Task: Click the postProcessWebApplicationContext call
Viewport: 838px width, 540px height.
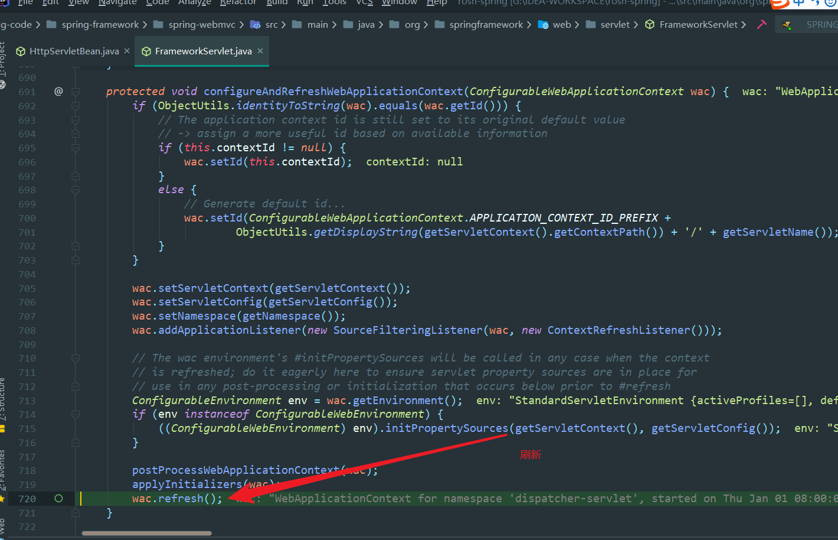Action: pos(236,470)
